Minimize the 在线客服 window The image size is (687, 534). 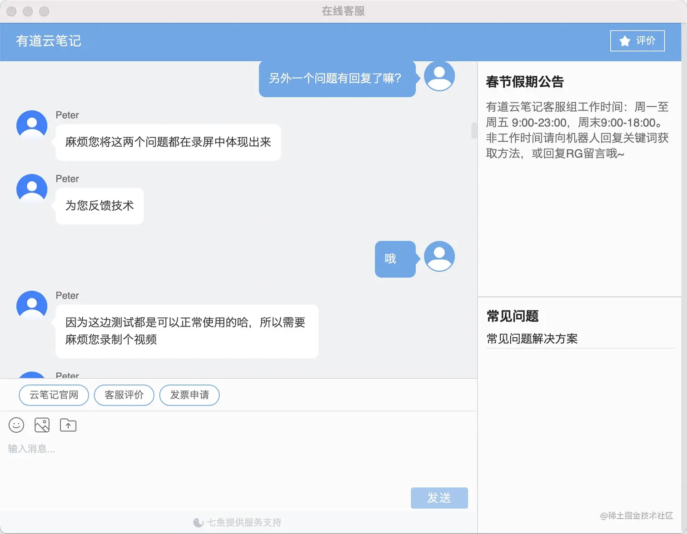pyautogui.click(x=28, y=11)
